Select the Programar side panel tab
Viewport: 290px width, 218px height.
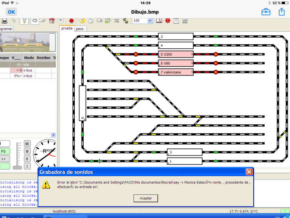(6, 29)
